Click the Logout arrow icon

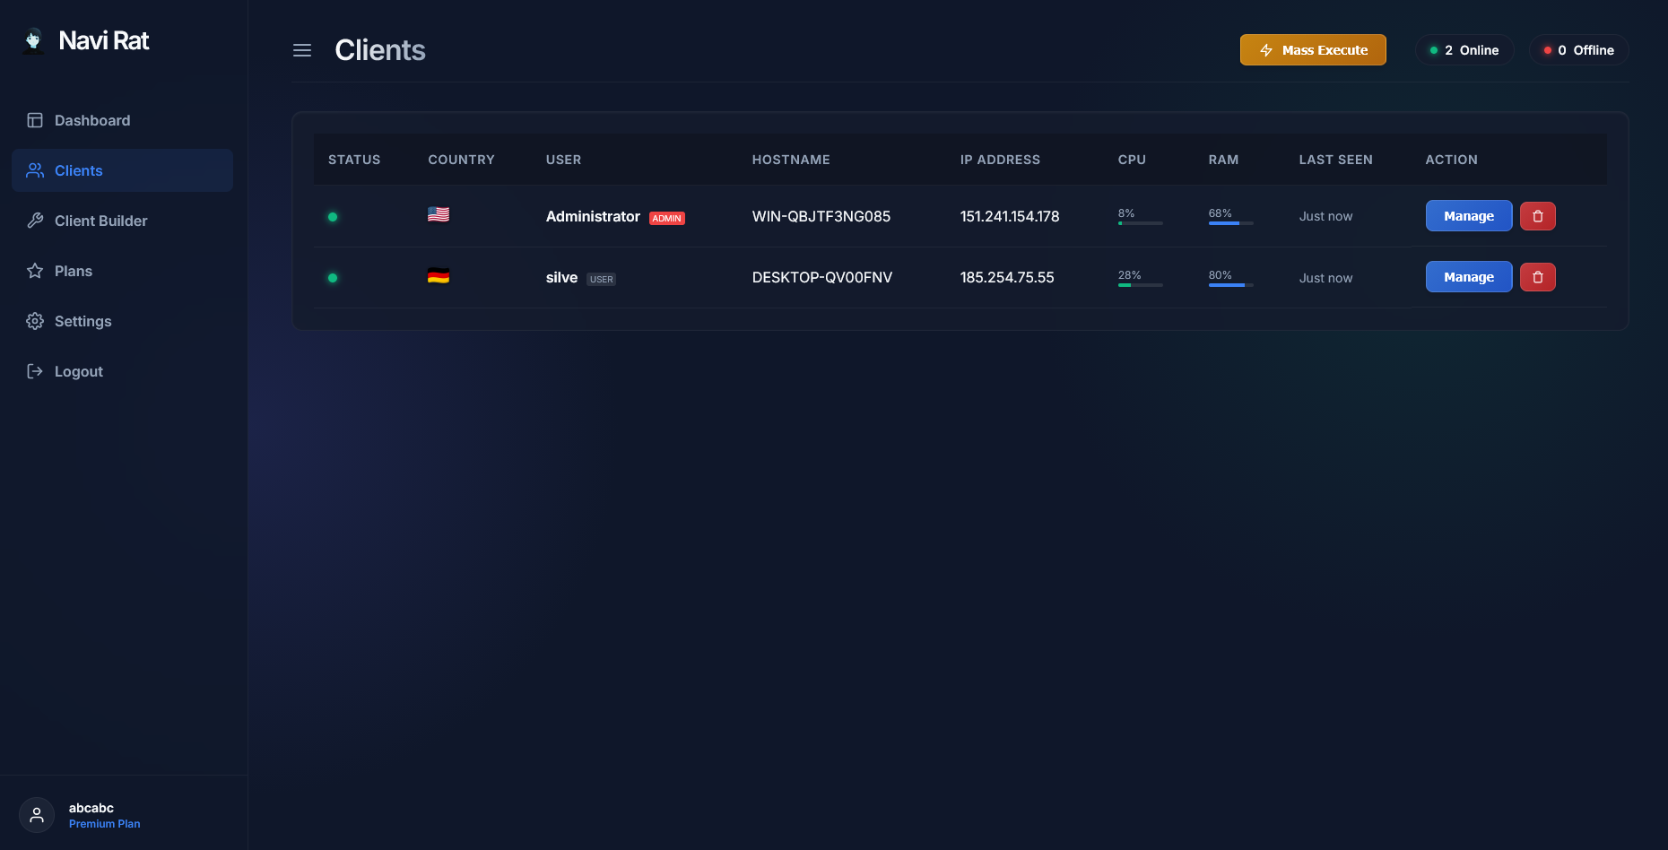[35, 371]
